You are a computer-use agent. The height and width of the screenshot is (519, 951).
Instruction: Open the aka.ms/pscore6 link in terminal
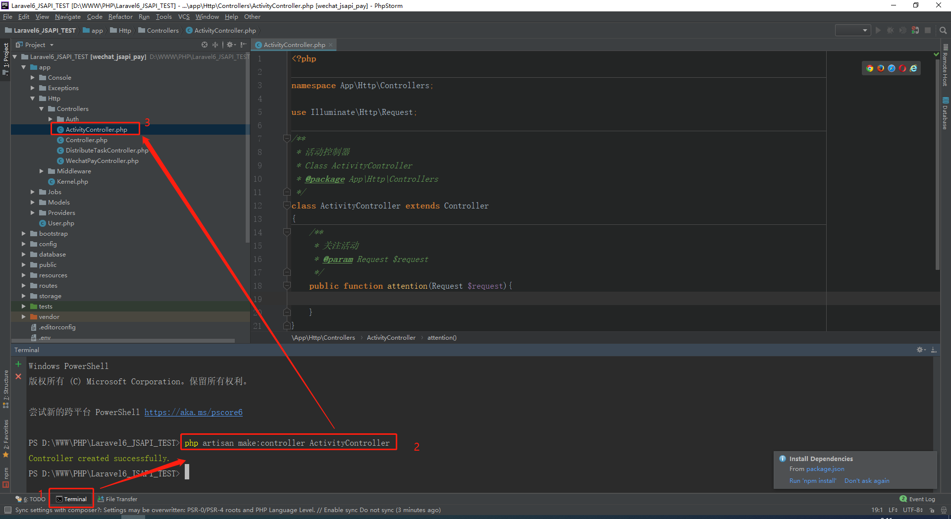194,412
